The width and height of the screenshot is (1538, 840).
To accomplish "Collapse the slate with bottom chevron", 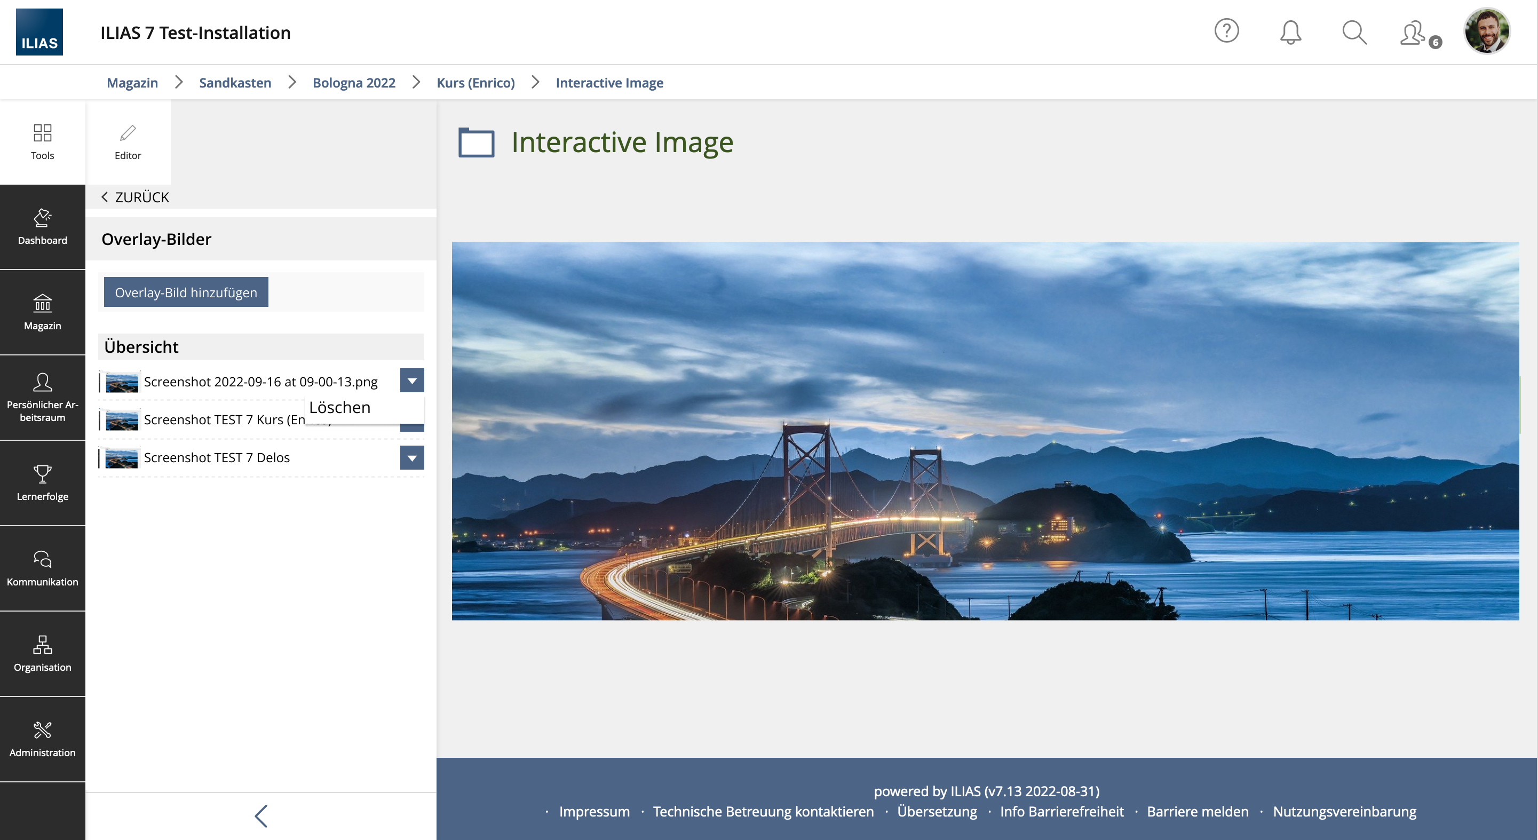I will 261,816.
